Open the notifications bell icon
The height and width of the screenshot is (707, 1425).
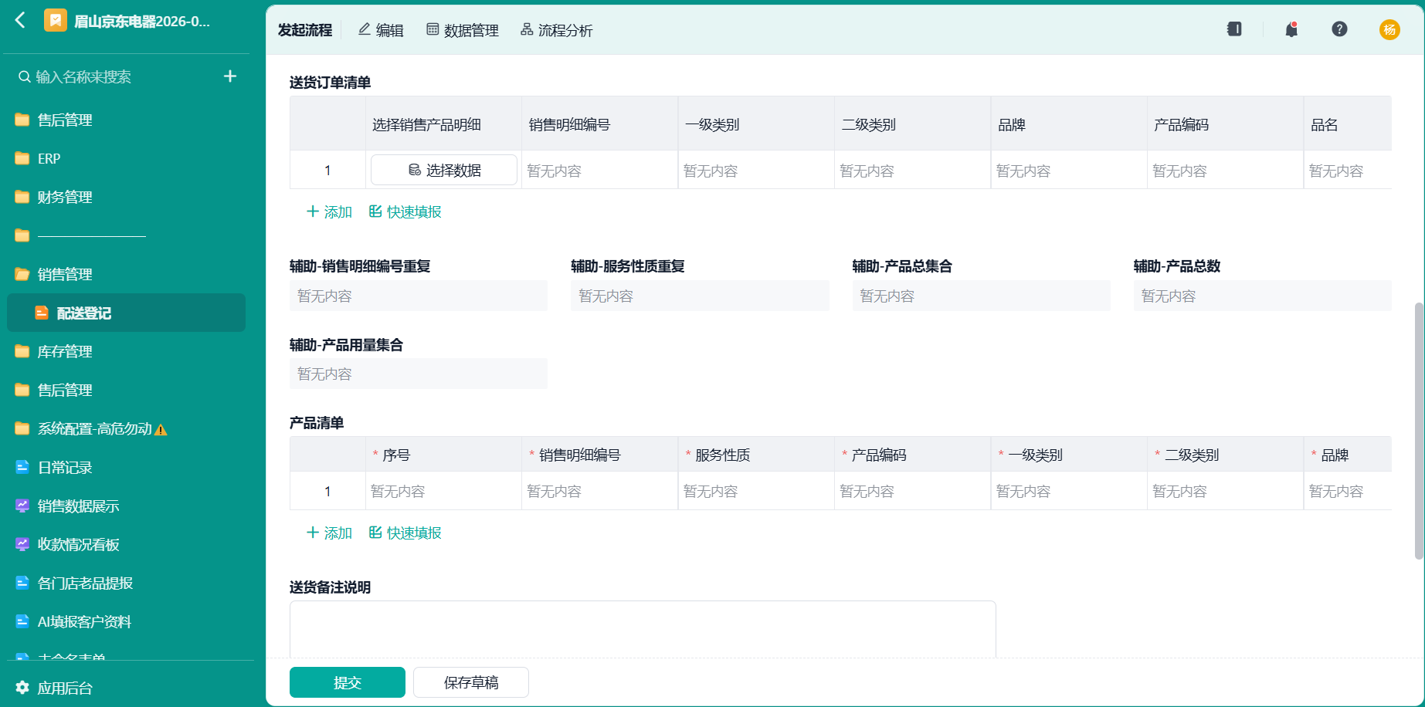pos(1291,29)
